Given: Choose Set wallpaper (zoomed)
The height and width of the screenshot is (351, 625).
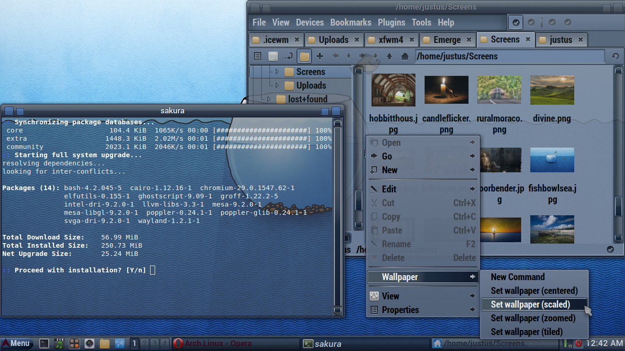Looking at the screenshot, I should pyautogui.click(x=534, y=318).
